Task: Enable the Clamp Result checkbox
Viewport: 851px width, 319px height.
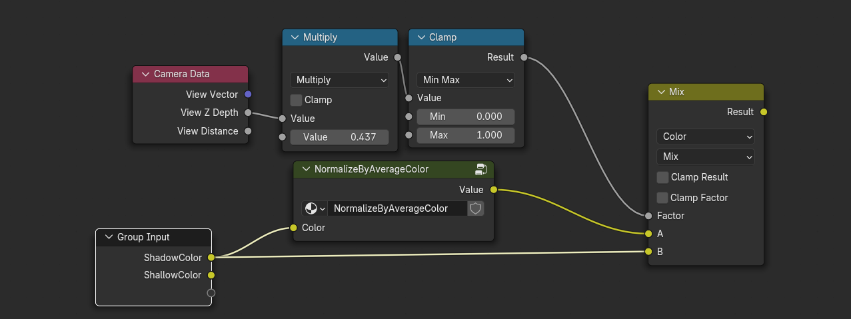Action: [x=663, y=177]
